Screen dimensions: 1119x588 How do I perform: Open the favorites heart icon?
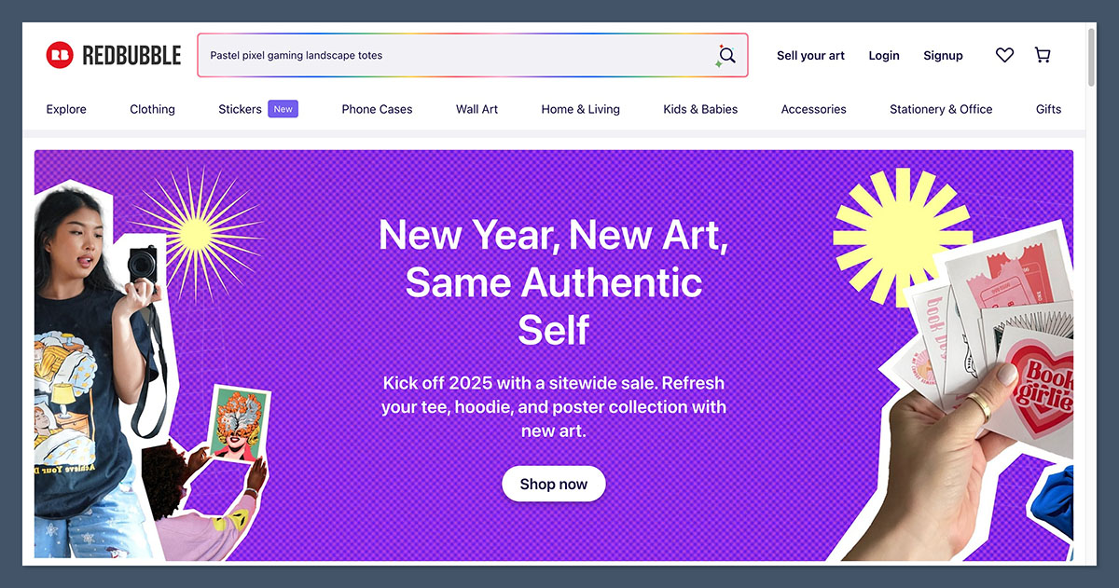[x=1004, y=56]
